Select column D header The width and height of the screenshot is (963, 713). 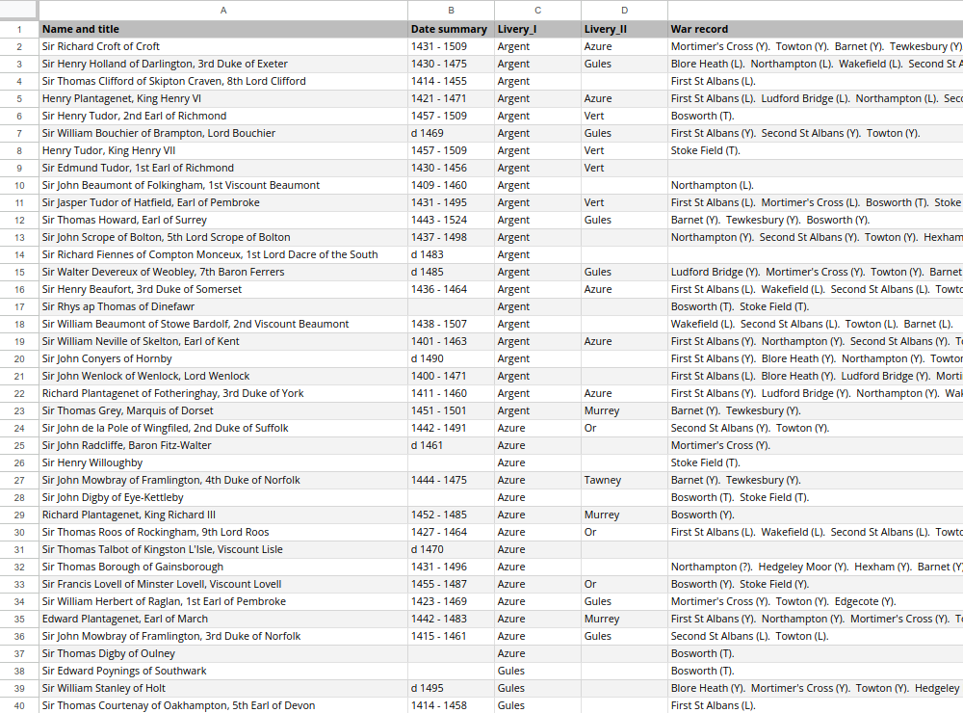pyautogui.click(x=624, y=10)
